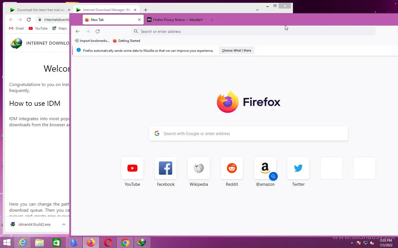Click the blue feather app taskbar icon
The height and width of the screenshot is (248, 398).
click(x=74, y=243)
